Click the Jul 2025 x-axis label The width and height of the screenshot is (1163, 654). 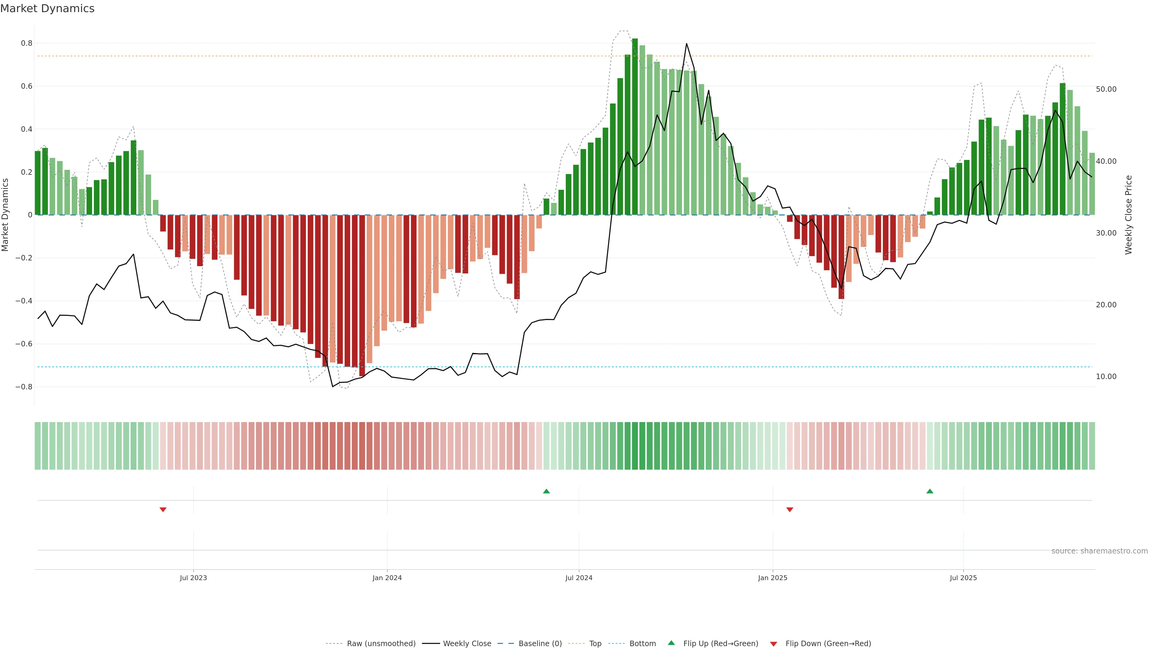point(963,578)
